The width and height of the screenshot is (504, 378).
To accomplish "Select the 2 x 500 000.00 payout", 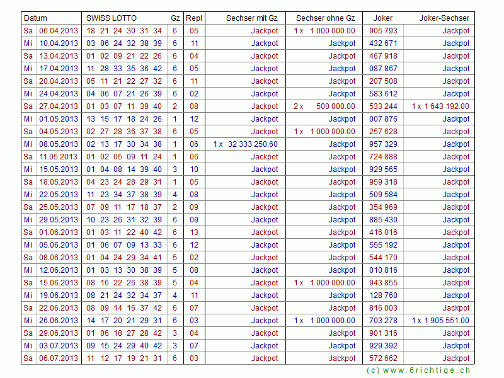I will [324, 106].
